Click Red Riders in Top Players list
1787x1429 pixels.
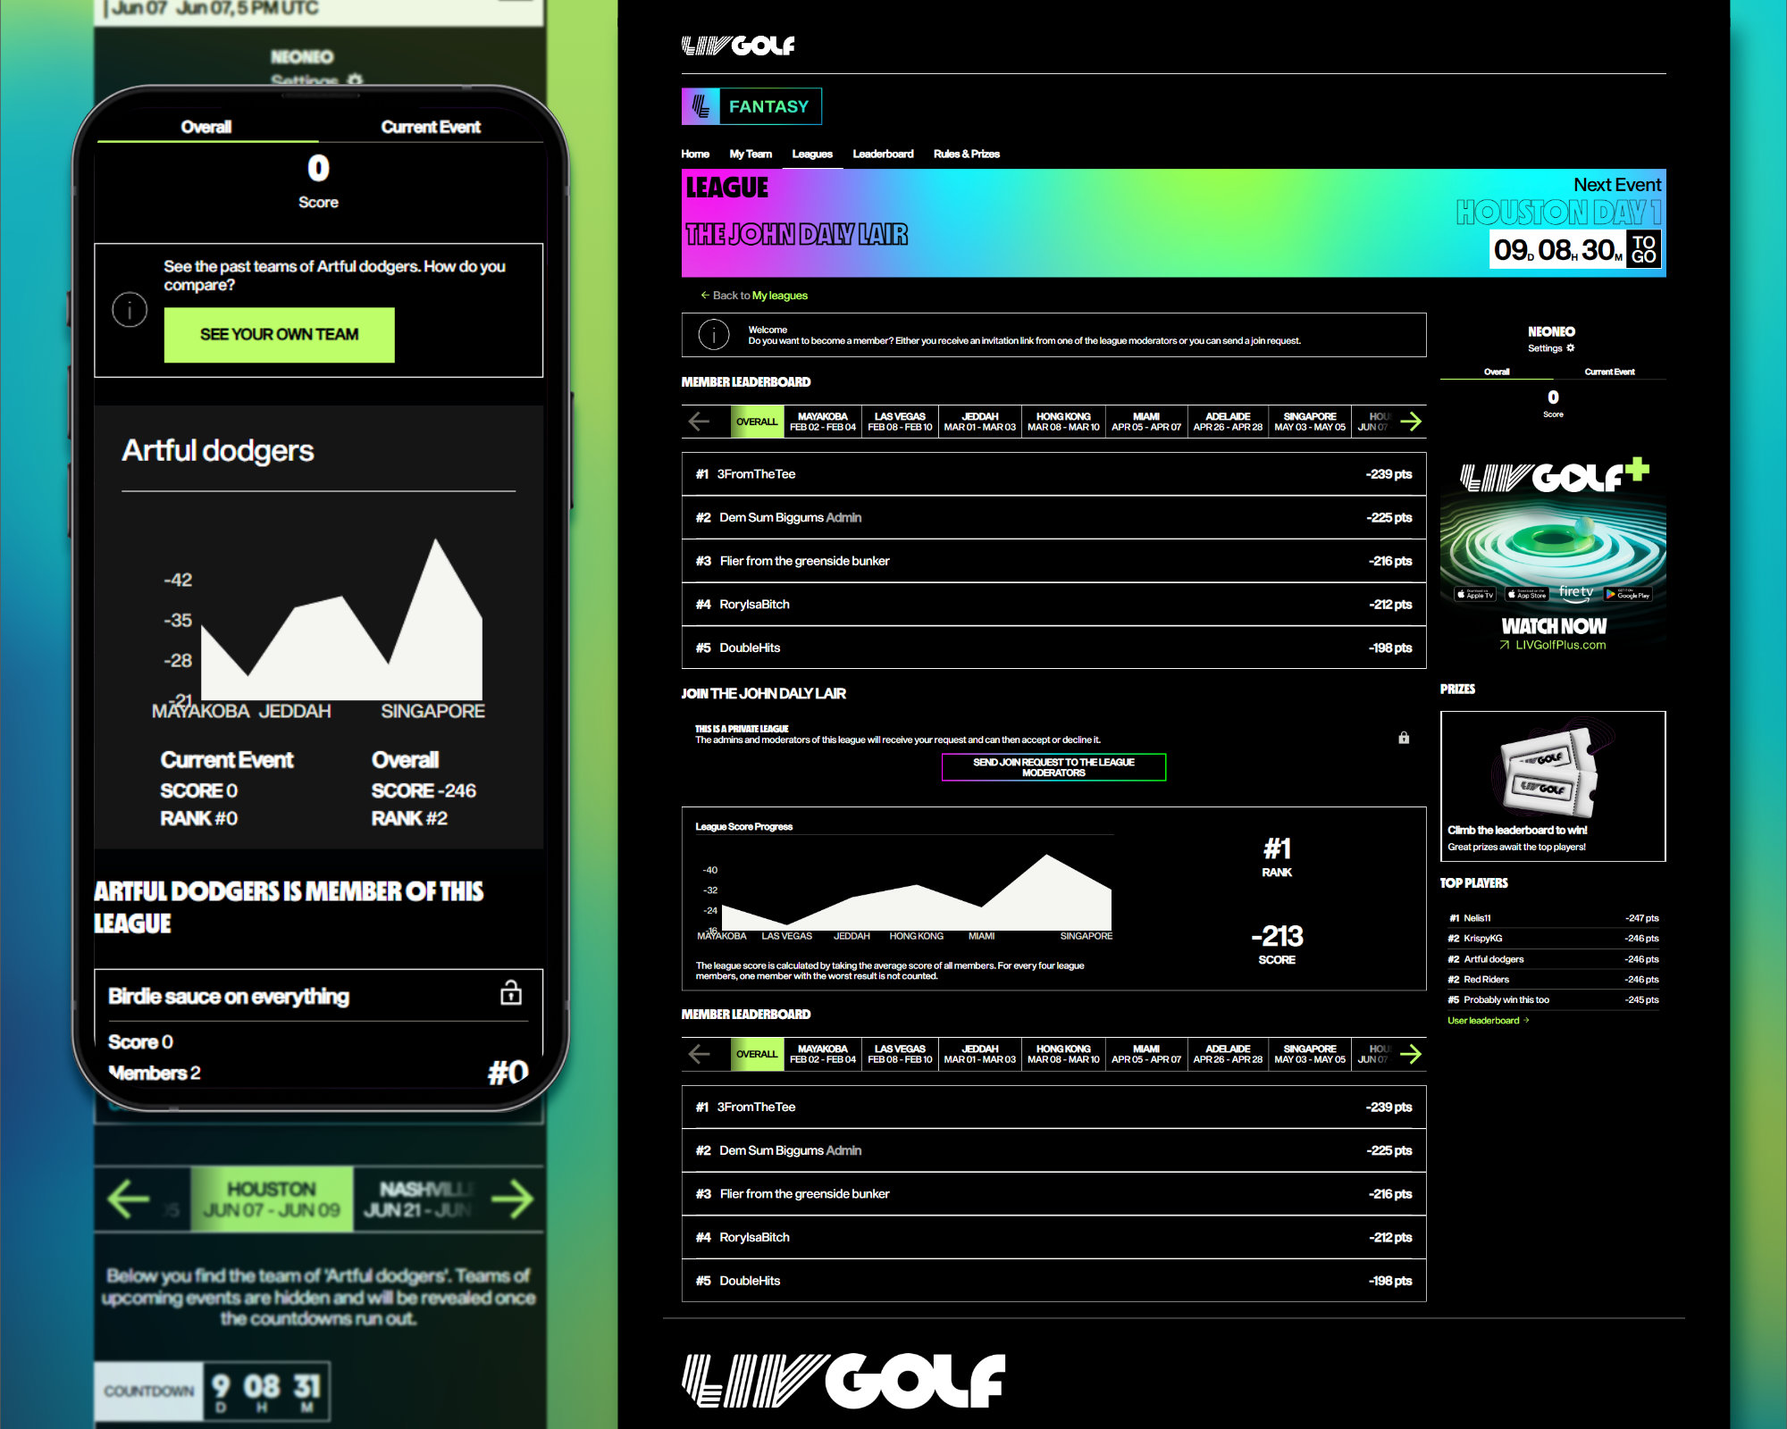coord(1553,980)
